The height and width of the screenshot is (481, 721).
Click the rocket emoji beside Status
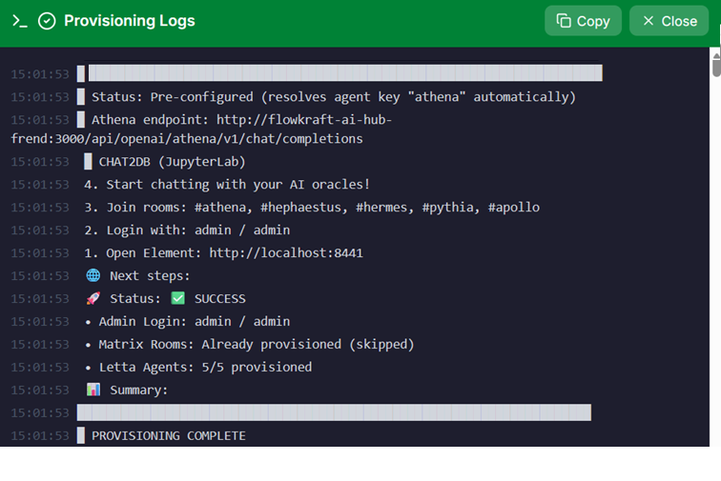pos(93,298)
